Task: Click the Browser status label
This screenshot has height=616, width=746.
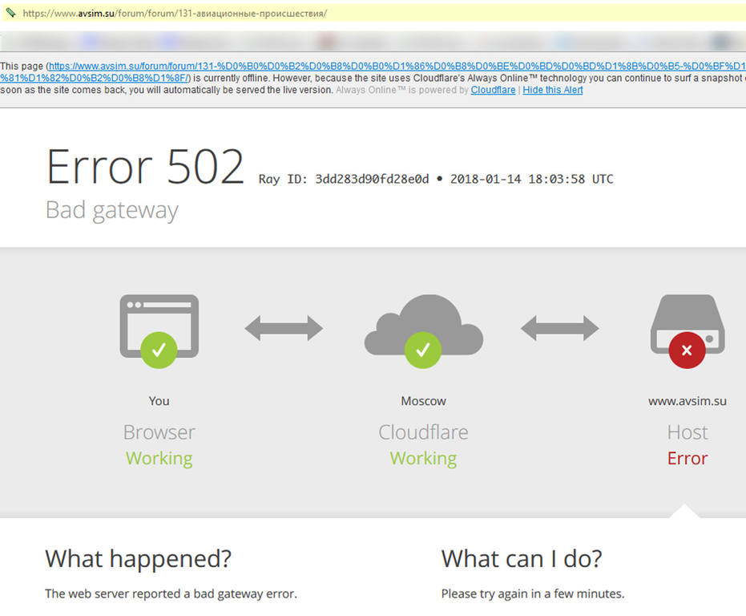Action: point(159,432)
